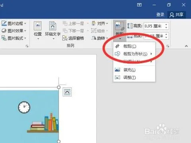Screen dimensions: 191x143
Task: Open the Picture Border (图片边框) dropdown
Action: 14,23
